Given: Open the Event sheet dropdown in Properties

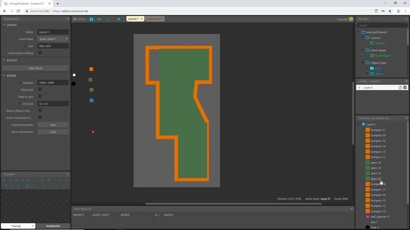Looking at the screenshot, I should click(x=53, y=39).
